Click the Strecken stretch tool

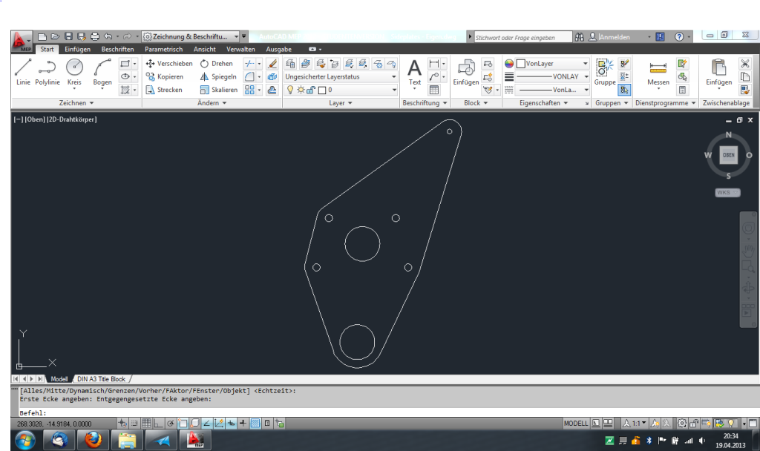(164, 90)
